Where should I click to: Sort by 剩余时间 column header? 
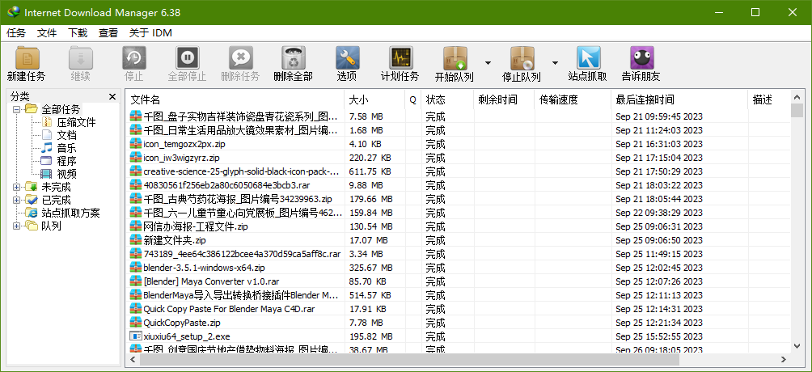coord(504,100)
